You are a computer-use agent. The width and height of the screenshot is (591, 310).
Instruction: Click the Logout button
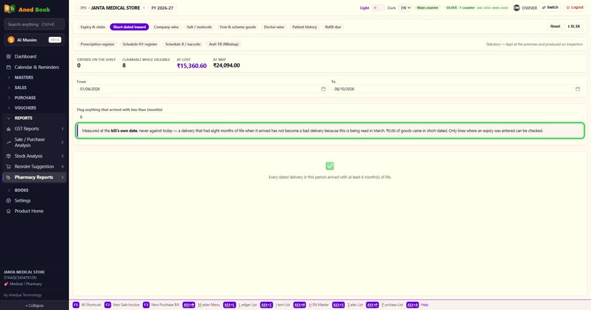(x=575, y=7)
